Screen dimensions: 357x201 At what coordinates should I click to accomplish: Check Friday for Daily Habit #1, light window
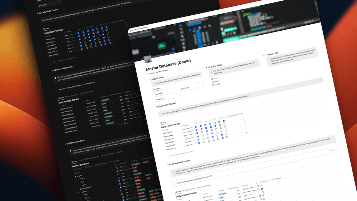pos(215,123)
